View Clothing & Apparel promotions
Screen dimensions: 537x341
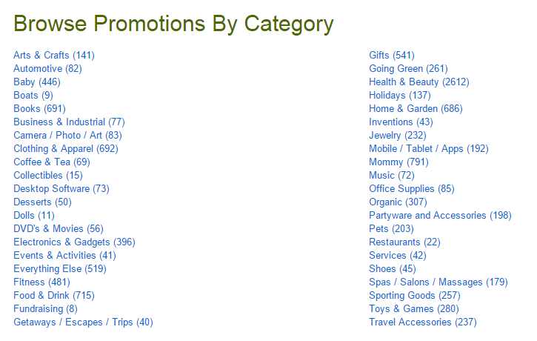click(66, 149)
